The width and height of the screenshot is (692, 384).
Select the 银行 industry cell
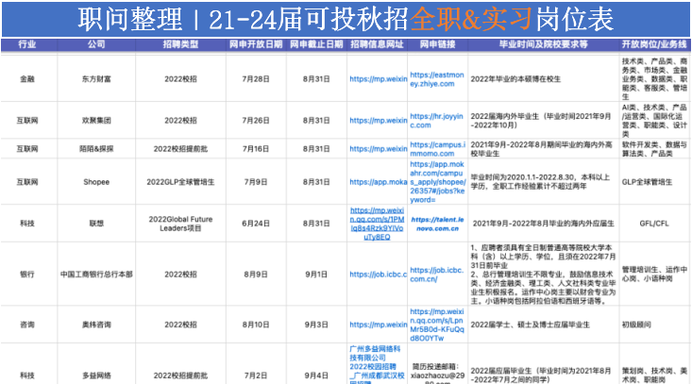(x=27, y=275)
